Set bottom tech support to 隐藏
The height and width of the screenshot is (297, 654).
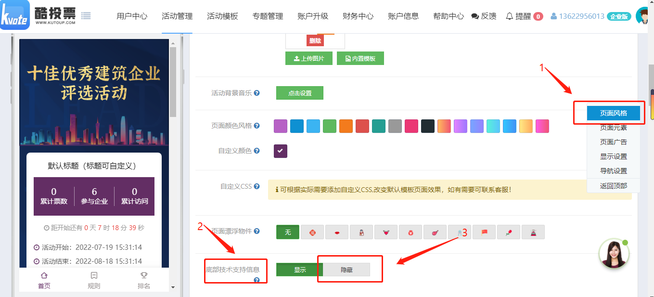tap(346, 270)
